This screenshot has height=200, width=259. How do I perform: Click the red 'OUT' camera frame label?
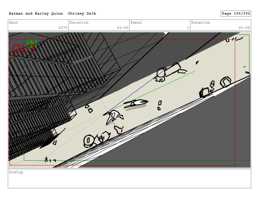pyautogui.click(x=24, y=49)
